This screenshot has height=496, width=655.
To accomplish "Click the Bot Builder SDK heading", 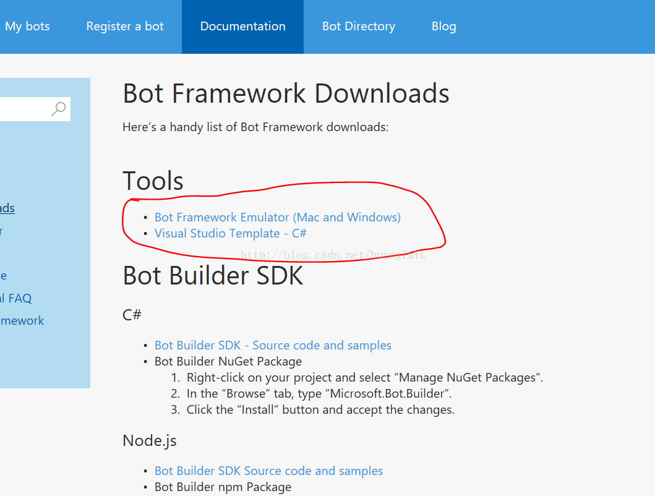I will click(213, 276).
